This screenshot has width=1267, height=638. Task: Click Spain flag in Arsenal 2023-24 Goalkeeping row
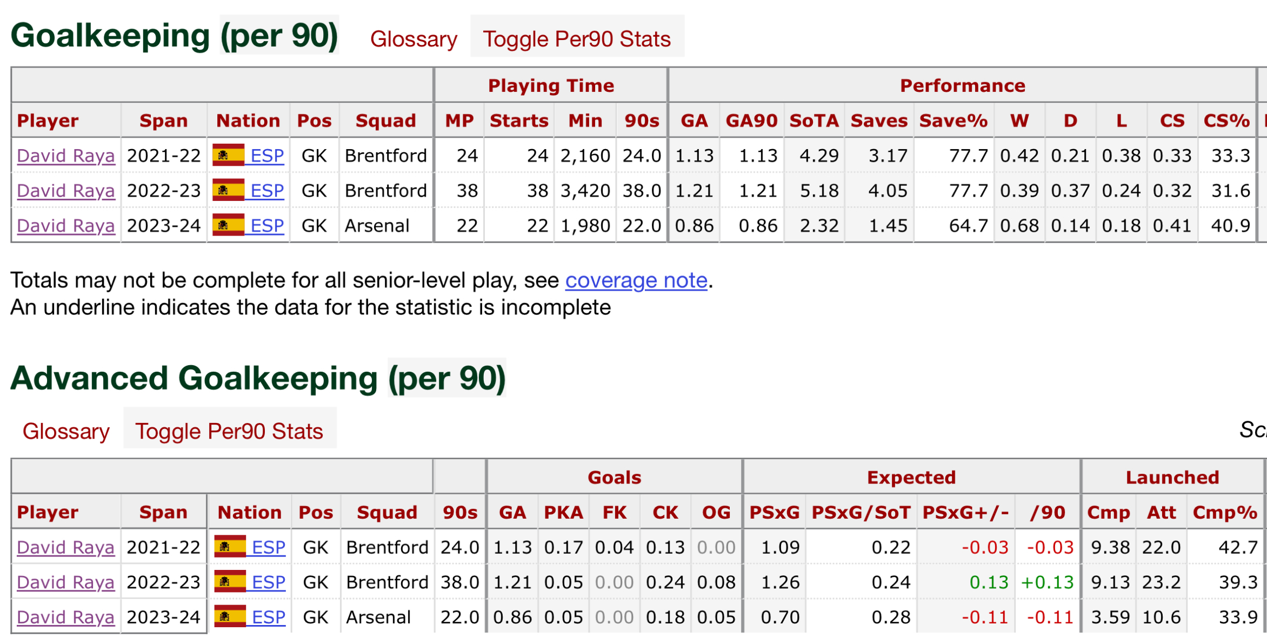point(228,225)
